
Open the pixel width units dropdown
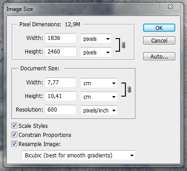tap(96, 39)
